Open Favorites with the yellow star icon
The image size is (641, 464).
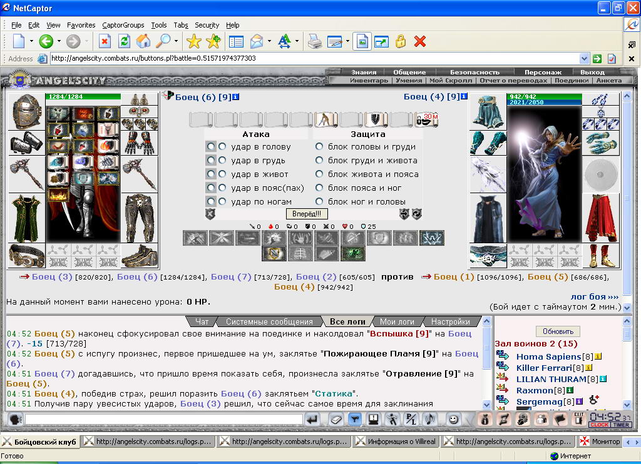194,41
